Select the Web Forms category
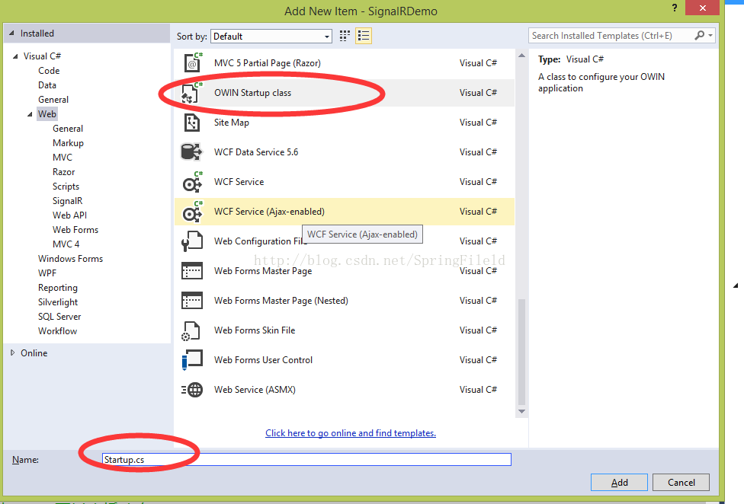 75,230
